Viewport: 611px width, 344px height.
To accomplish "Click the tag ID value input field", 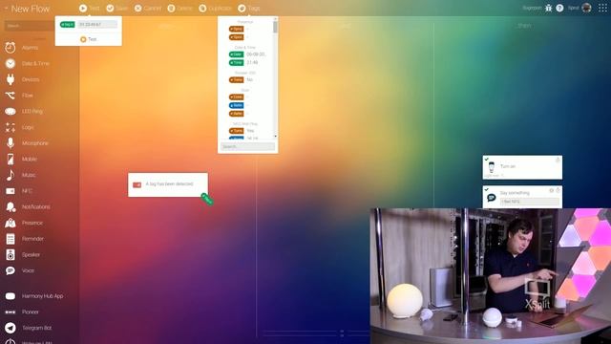I will (97, 25).
